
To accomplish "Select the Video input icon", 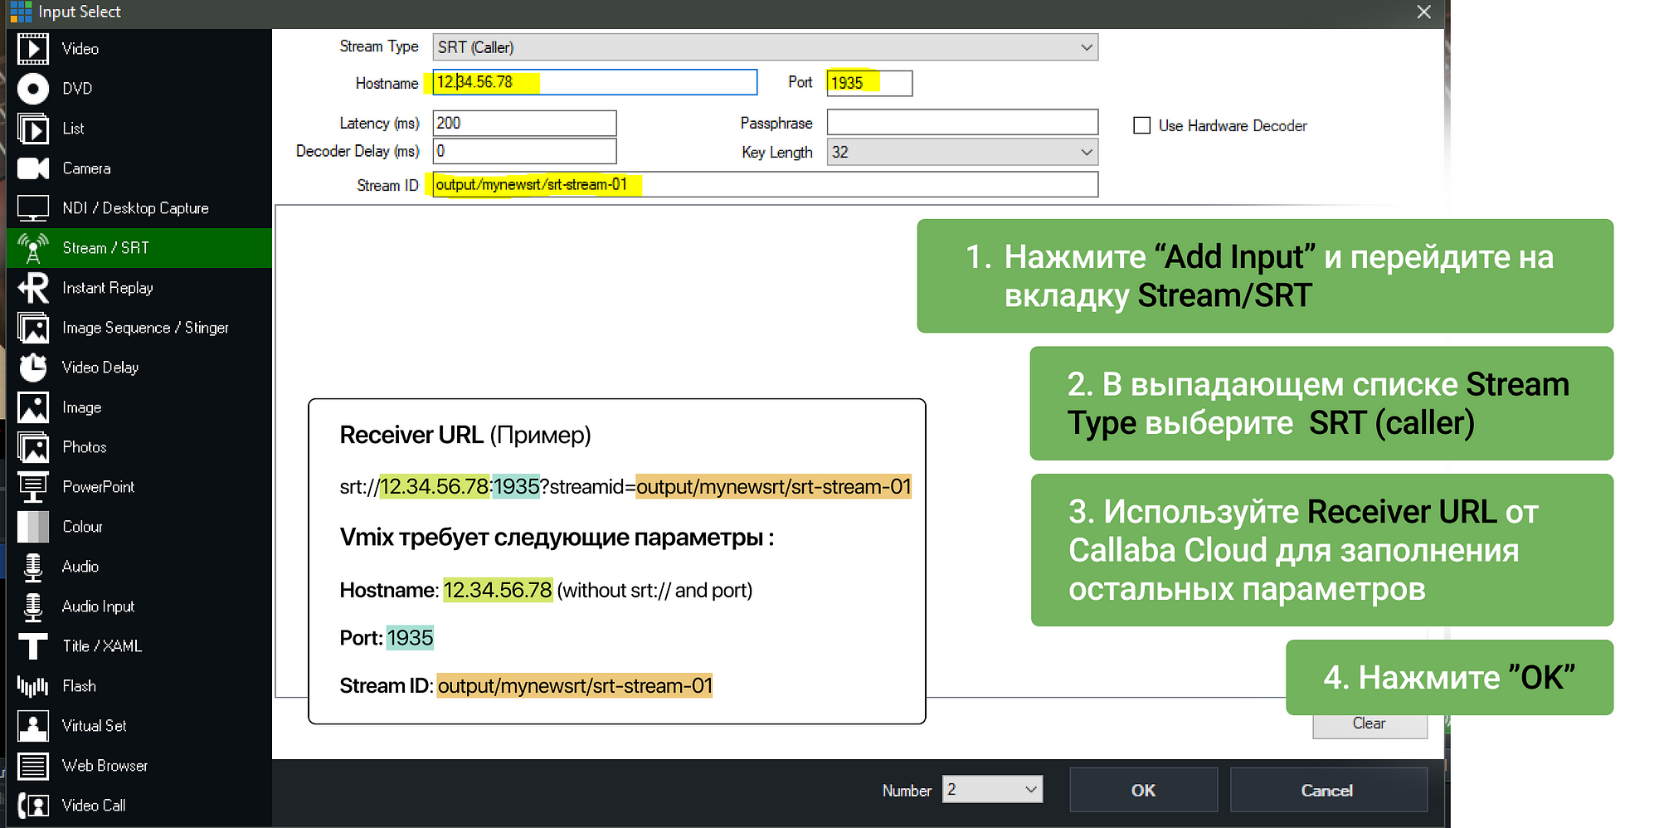I will [x=33, y=49].
